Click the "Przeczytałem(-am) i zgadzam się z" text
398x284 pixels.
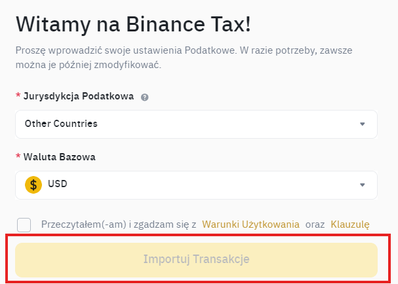pyautogui.click(x=119, y=224)
